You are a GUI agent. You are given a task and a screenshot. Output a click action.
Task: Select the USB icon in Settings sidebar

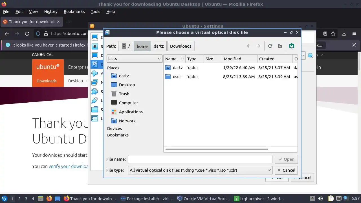(x=95, y=100)
